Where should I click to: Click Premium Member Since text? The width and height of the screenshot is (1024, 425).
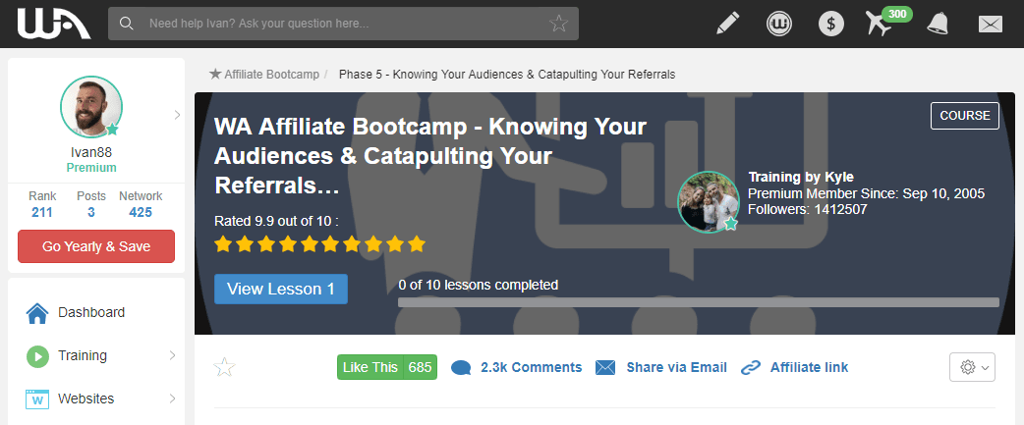point(866,193)
